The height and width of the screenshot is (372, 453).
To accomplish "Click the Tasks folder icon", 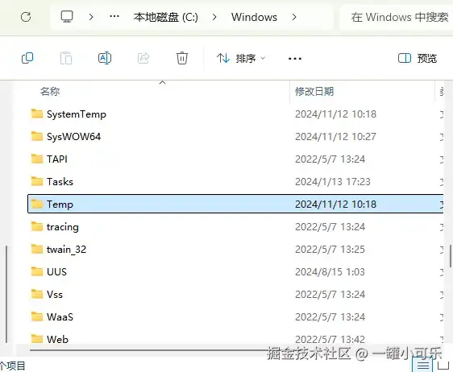I will 37,181.
